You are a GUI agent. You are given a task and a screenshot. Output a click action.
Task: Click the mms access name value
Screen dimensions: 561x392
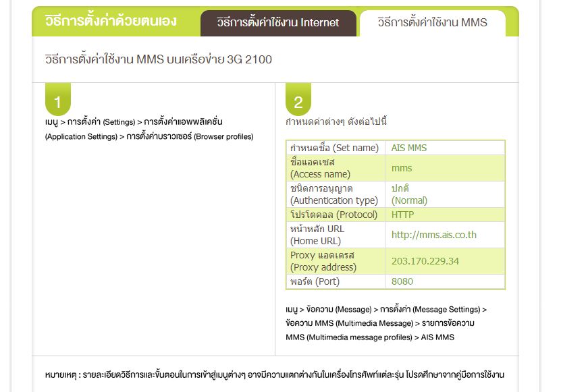(x=402, y=168)
